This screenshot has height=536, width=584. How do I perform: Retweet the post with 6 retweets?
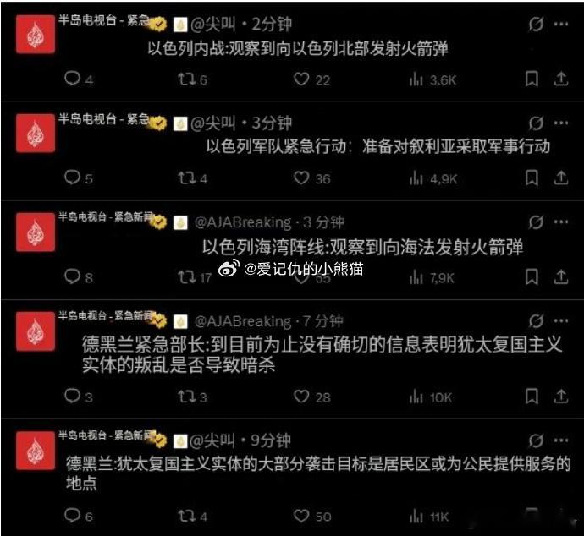click(x=186, y=79)
